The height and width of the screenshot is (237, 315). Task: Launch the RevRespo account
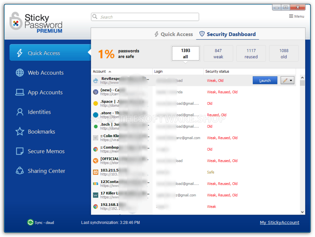coord(265,81)
